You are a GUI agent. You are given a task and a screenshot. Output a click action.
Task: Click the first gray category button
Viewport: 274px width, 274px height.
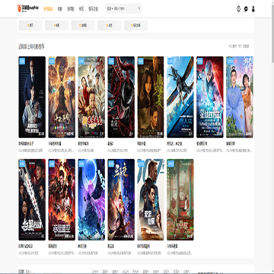tap(30, 25)
